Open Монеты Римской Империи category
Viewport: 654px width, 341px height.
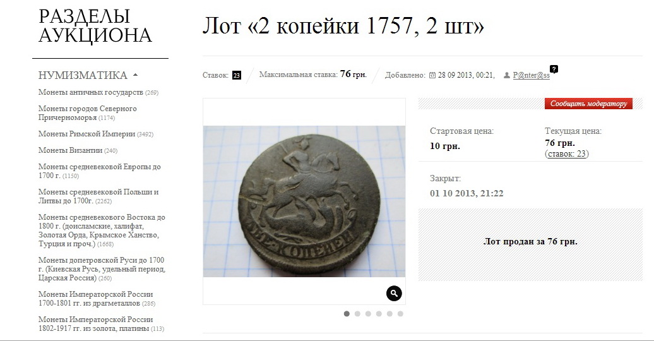[x=86, y=134]
